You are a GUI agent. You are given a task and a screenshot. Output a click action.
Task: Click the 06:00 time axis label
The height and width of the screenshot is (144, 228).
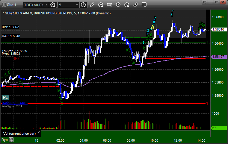click(x=107, y=140)
